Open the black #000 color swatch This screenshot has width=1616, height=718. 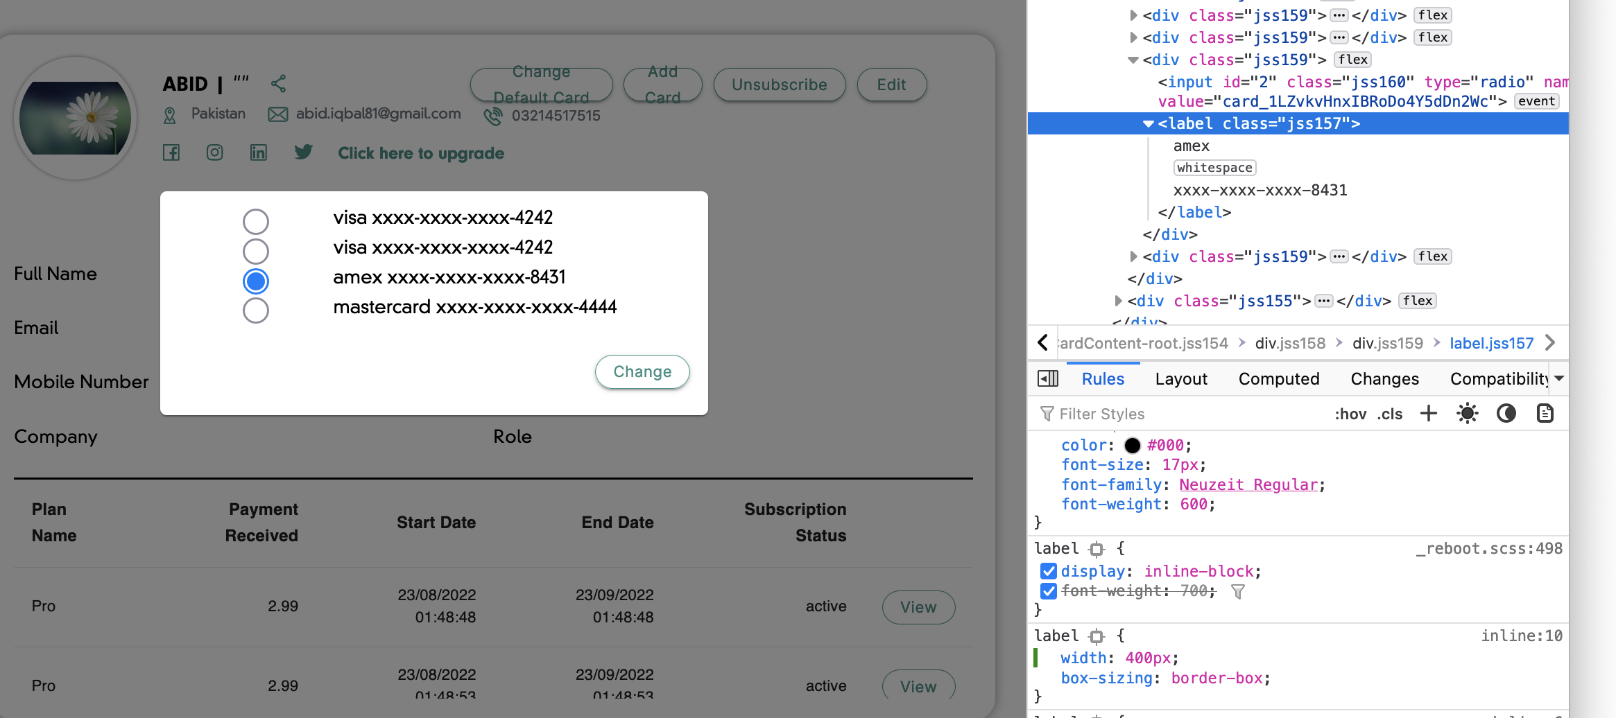(x=1132, y=446)
